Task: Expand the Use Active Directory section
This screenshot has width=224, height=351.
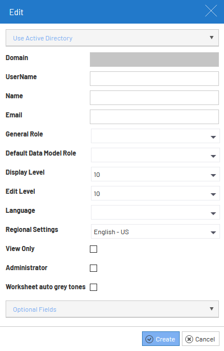Action: pos(112,38)
